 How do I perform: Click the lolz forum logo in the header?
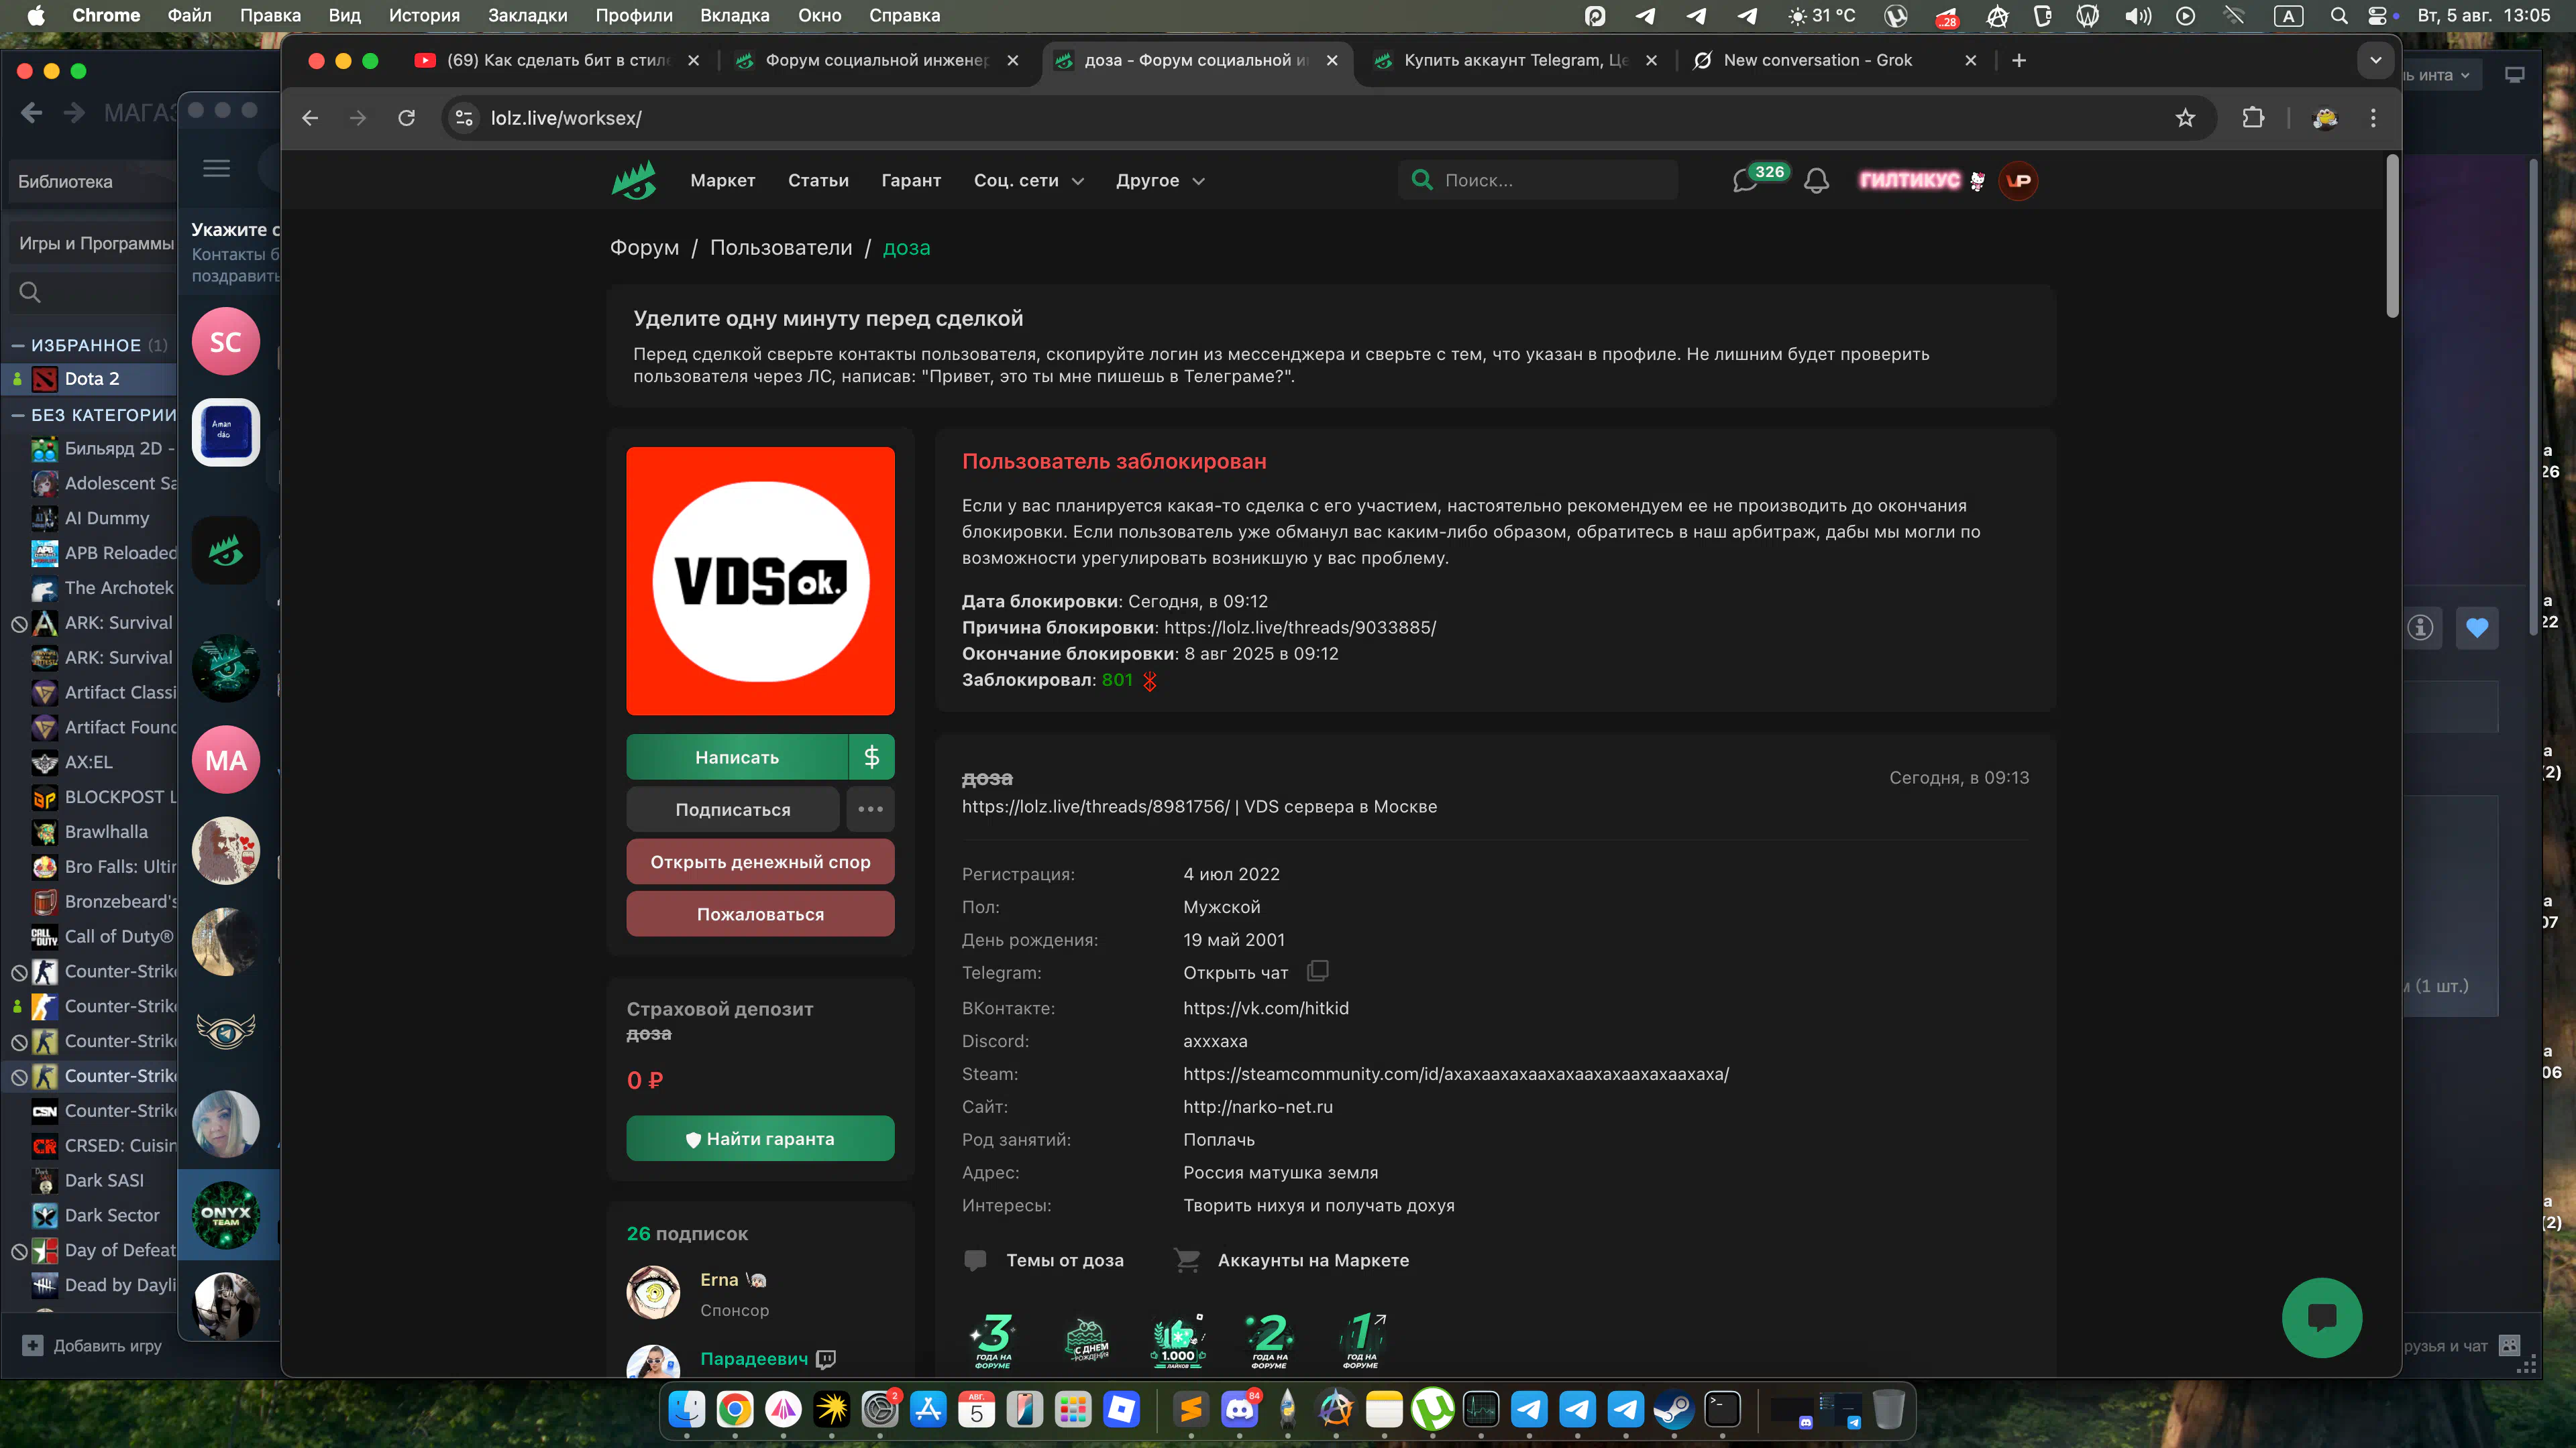click(634, 180)
